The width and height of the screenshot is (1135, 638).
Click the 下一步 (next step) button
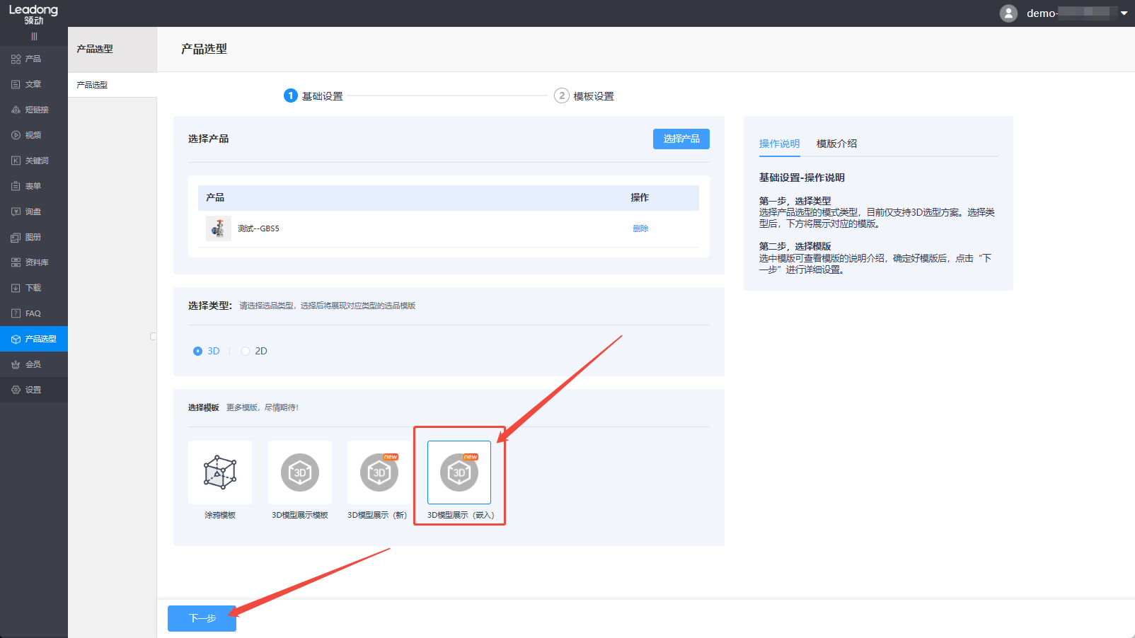click(x=202, y=618)
